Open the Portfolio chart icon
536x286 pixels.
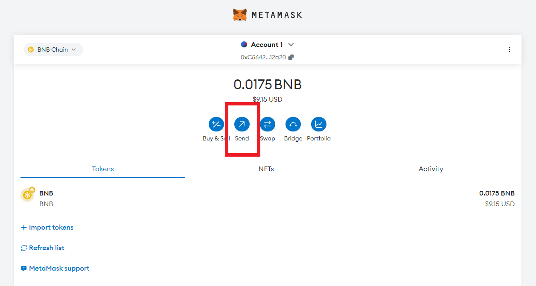tap(319, 124)
